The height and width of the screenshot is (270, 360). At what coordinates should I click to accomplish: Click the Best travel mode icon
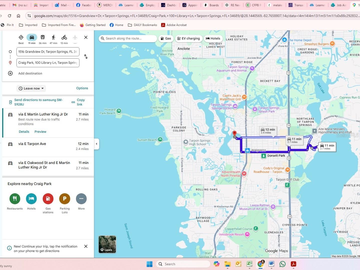[21, 37]
